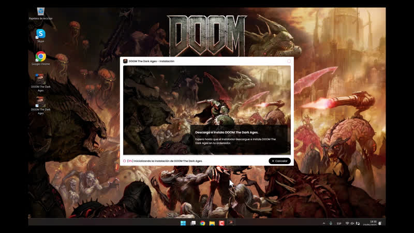The height and width of the screenshot is (233, 414).
Task: Select the Skype desktop shortcut
Action: click(40, 36)
